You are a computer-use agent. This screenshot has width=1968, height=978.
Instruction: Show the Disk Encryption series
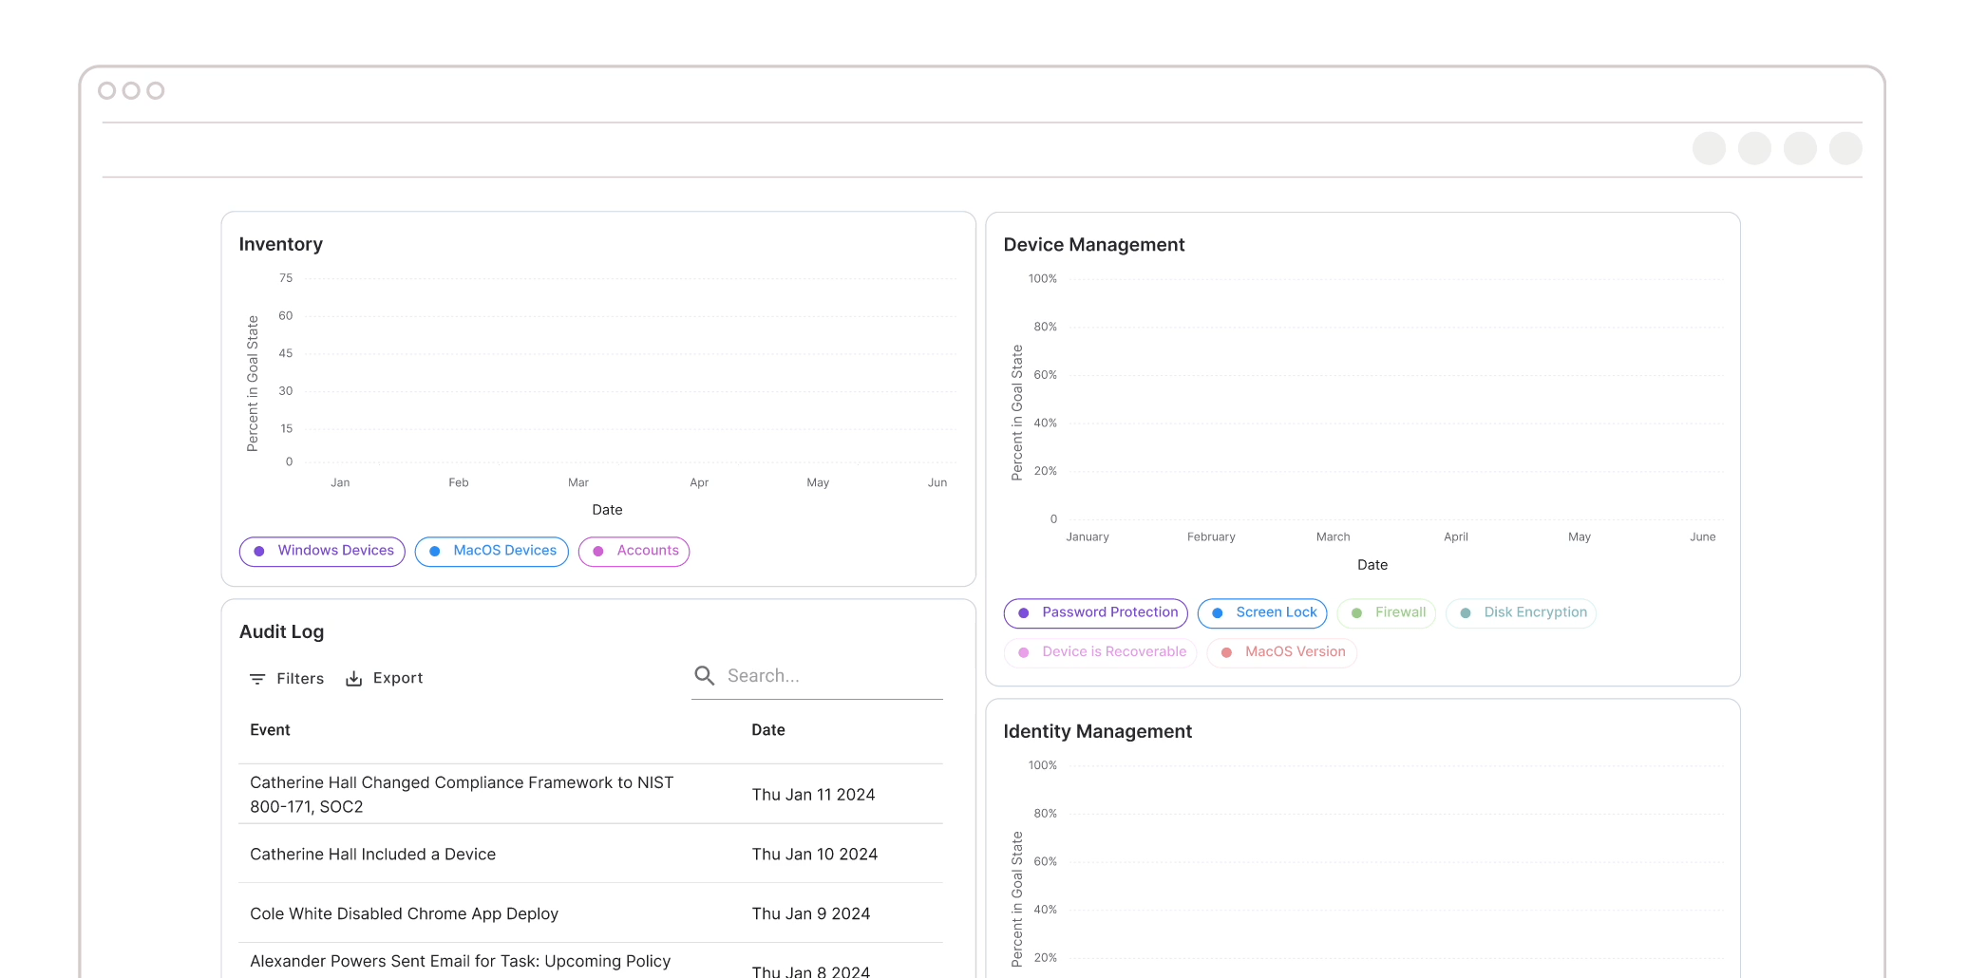1521,612
